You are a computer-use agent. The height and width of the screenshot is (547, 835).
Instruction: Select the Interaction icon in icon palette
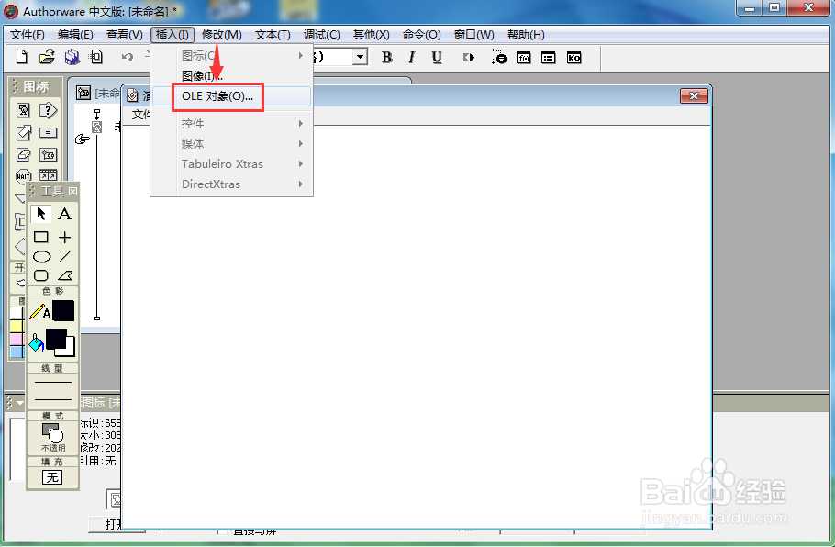pyautogui.click(x=48, y=110)
